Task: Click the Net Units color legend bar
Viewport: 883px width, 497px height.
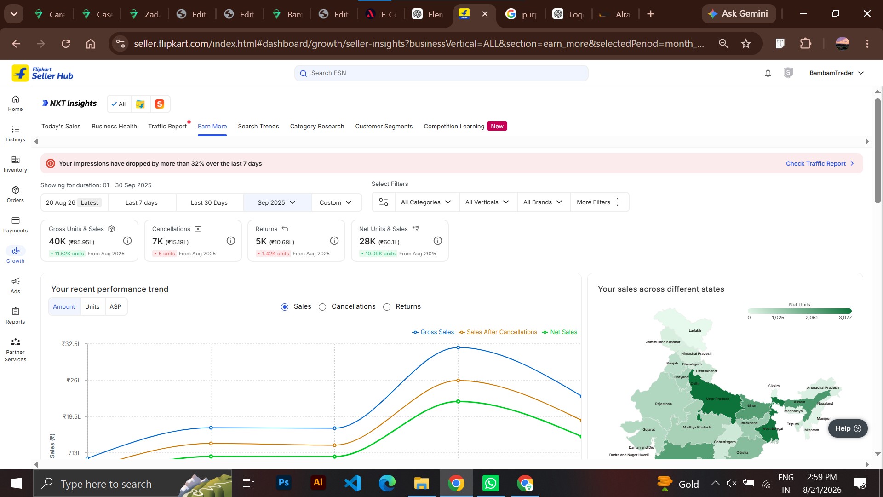Action: 800,311
